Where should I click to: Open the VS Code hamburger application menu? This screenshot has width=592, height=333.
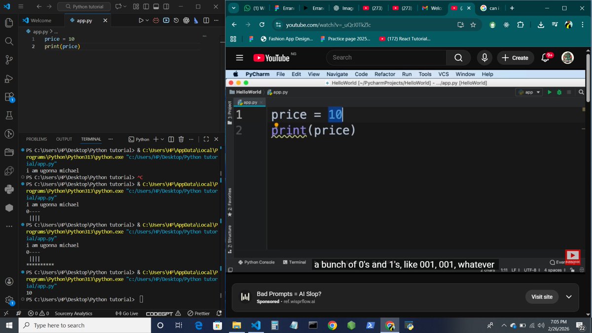click(21, 7)
